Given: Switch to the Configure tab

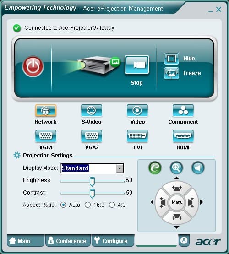Looking at the screenshot, I should tap(113, 241).
